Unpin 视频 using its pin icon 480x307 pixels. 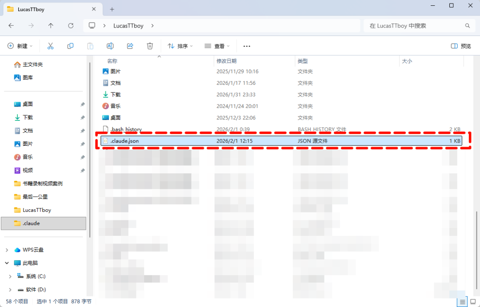pyautogui.click(x=82, y=171)
